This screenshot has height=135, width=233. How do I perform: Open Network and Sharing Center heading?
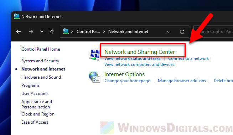tap(140, 52)
